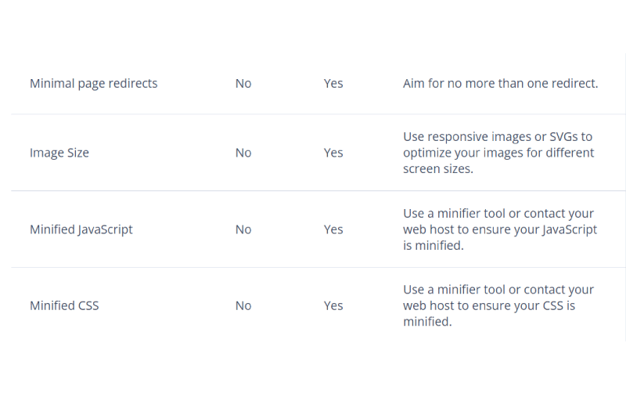The height and width of the screenshot is (415, 626).
Task: Click divider line below Minified JavaScript row
Action: point(318,267)
